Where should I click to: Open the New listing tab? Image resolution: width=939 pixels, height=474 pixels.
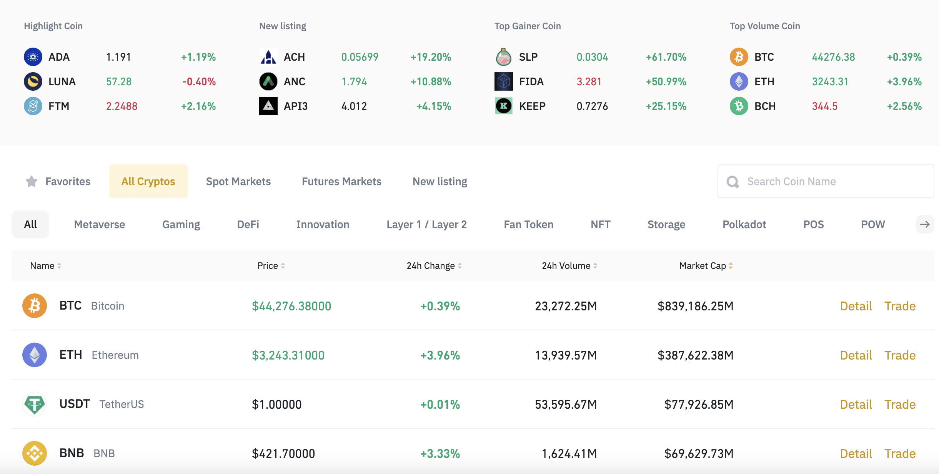point(440,181)
